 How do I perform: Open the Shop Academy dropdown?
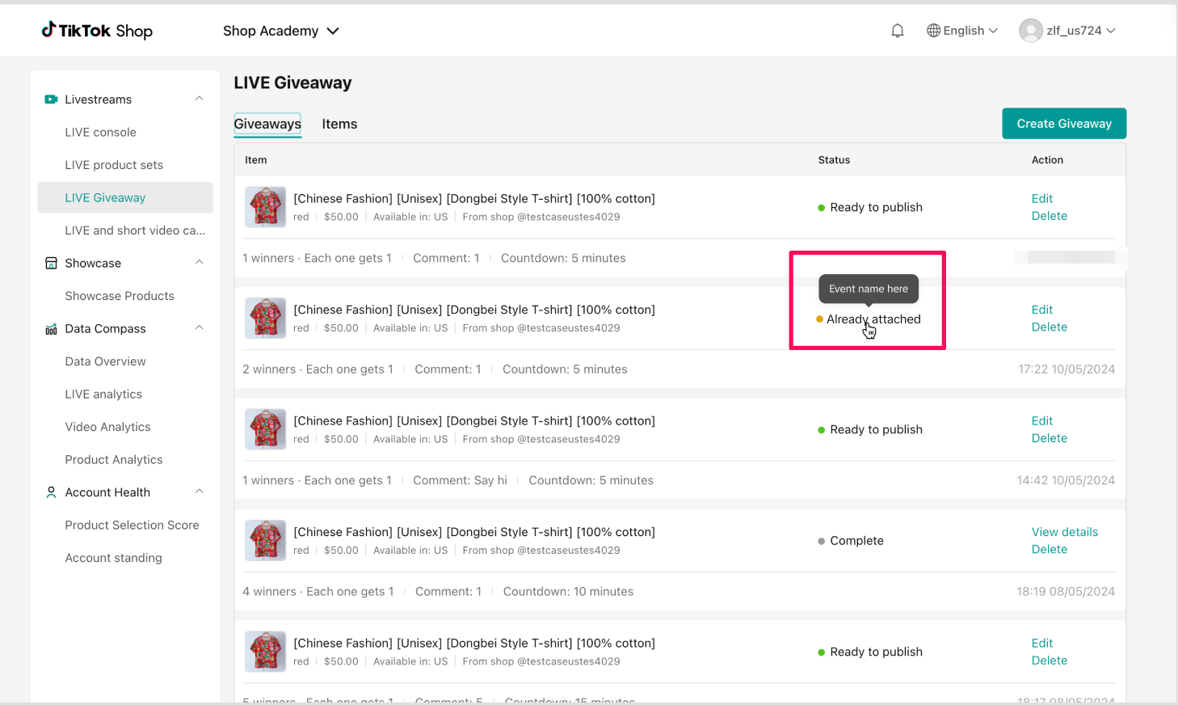tap(280, 31)
